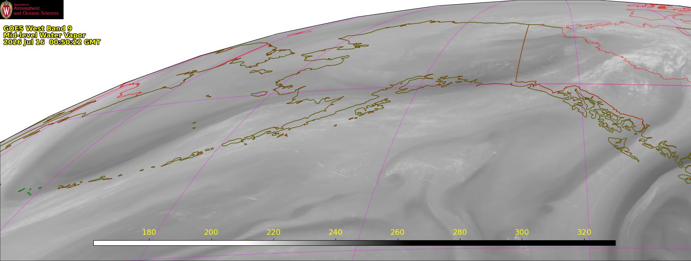Viewport: 691px width, 261px height.
Task: Click the University of Wisconsin crest logo
Action: [x=6, y=9]
